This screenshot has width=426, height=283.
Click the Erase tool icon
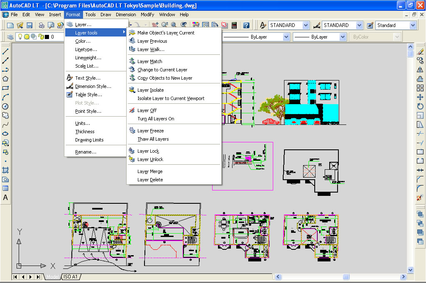(x=420, y=51)
